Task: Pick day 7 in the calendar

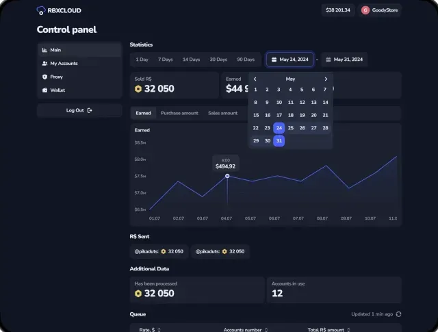Action: [x=325, y=90]
